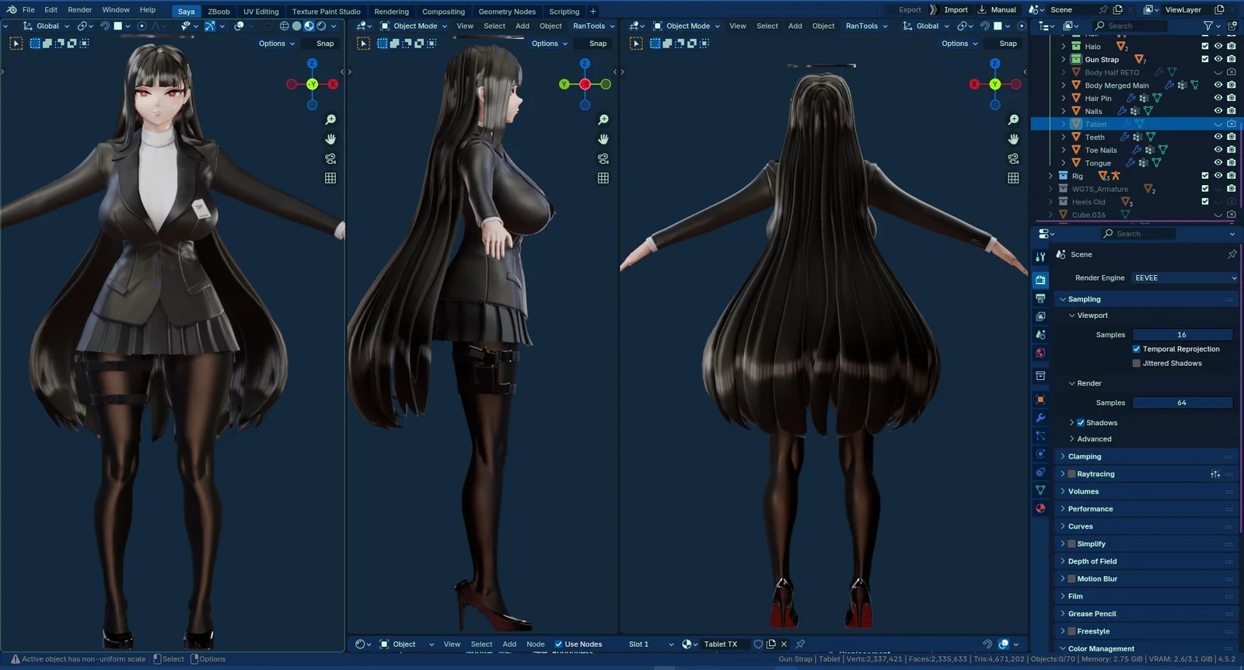Exclude Gun Strap collection checkbox

click(1205, 59)
